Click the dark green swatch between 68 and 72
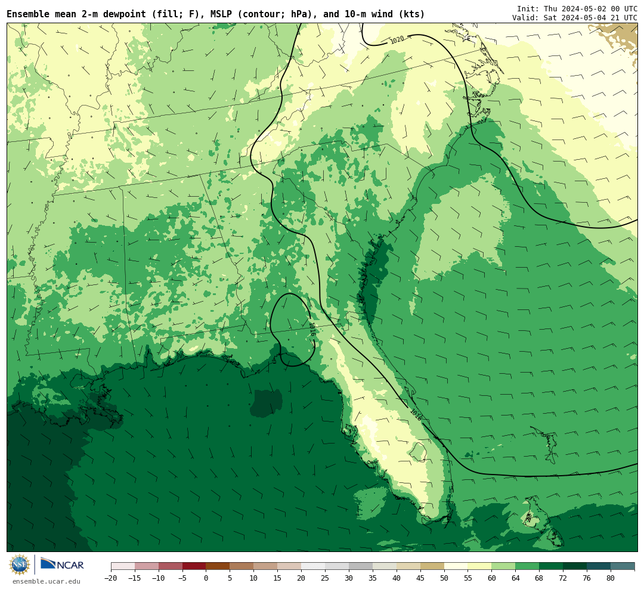 point(552,566)
